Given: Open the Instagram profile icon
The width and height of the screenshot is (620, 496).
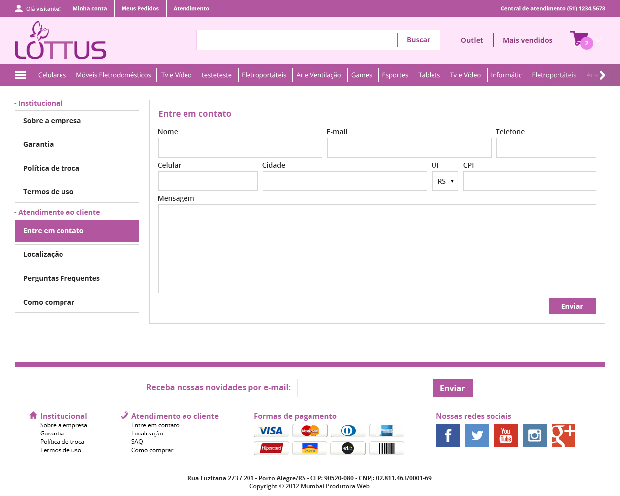Looking at the screenshot, I should click(534, 435).
